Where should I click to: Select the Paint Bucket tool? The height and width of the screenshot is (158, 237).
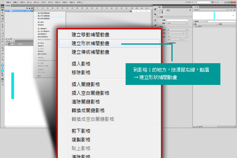pyautogui.click(x=2, y=48)
